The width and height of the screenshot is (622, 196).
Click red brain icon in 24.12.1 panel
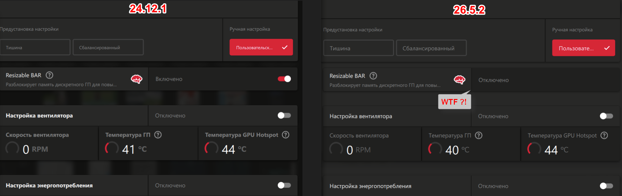137,79
